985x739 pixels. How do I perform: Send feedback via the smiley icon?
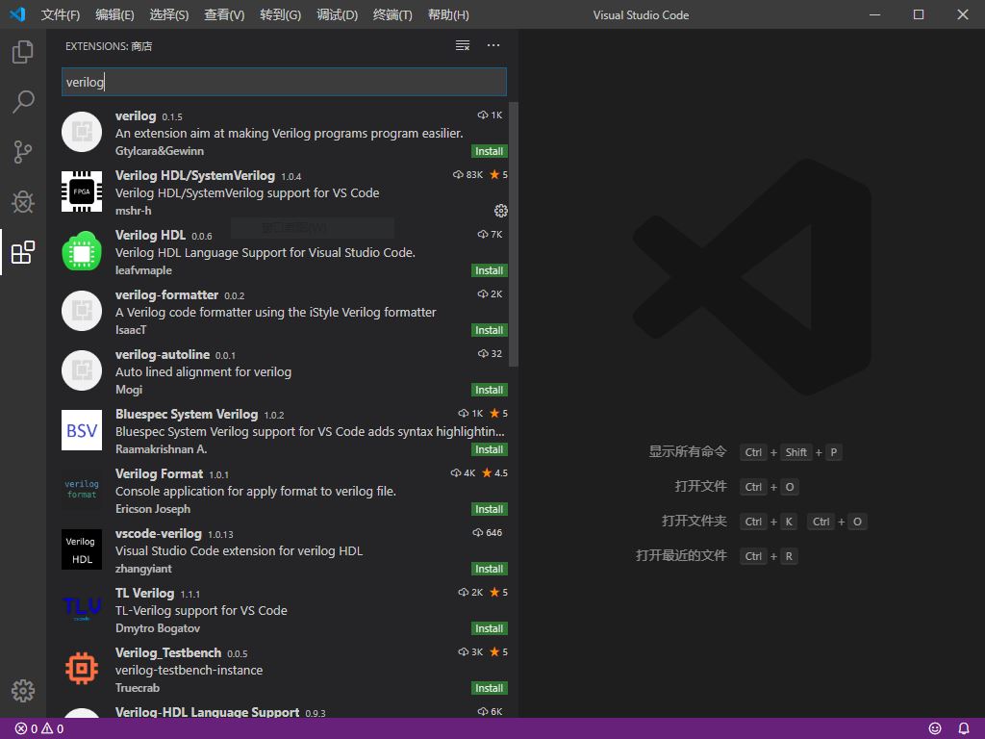[x=934, y=728]
